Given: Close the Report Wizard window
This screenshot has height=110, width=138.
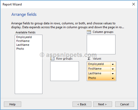Looking at the screenshot, I should tap(134, 4).
